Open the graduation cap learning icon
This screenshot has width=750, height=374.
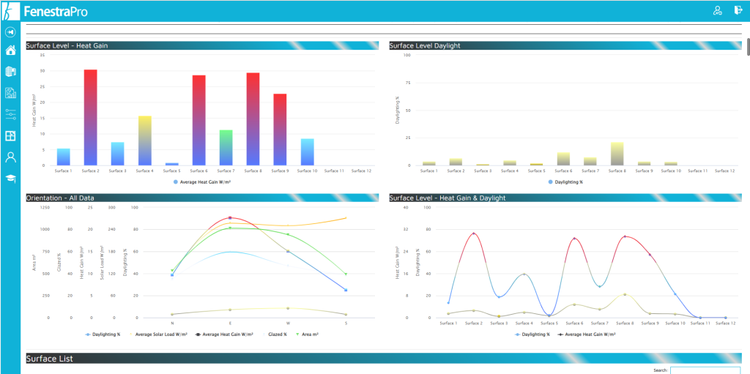[x=10, y=179]
